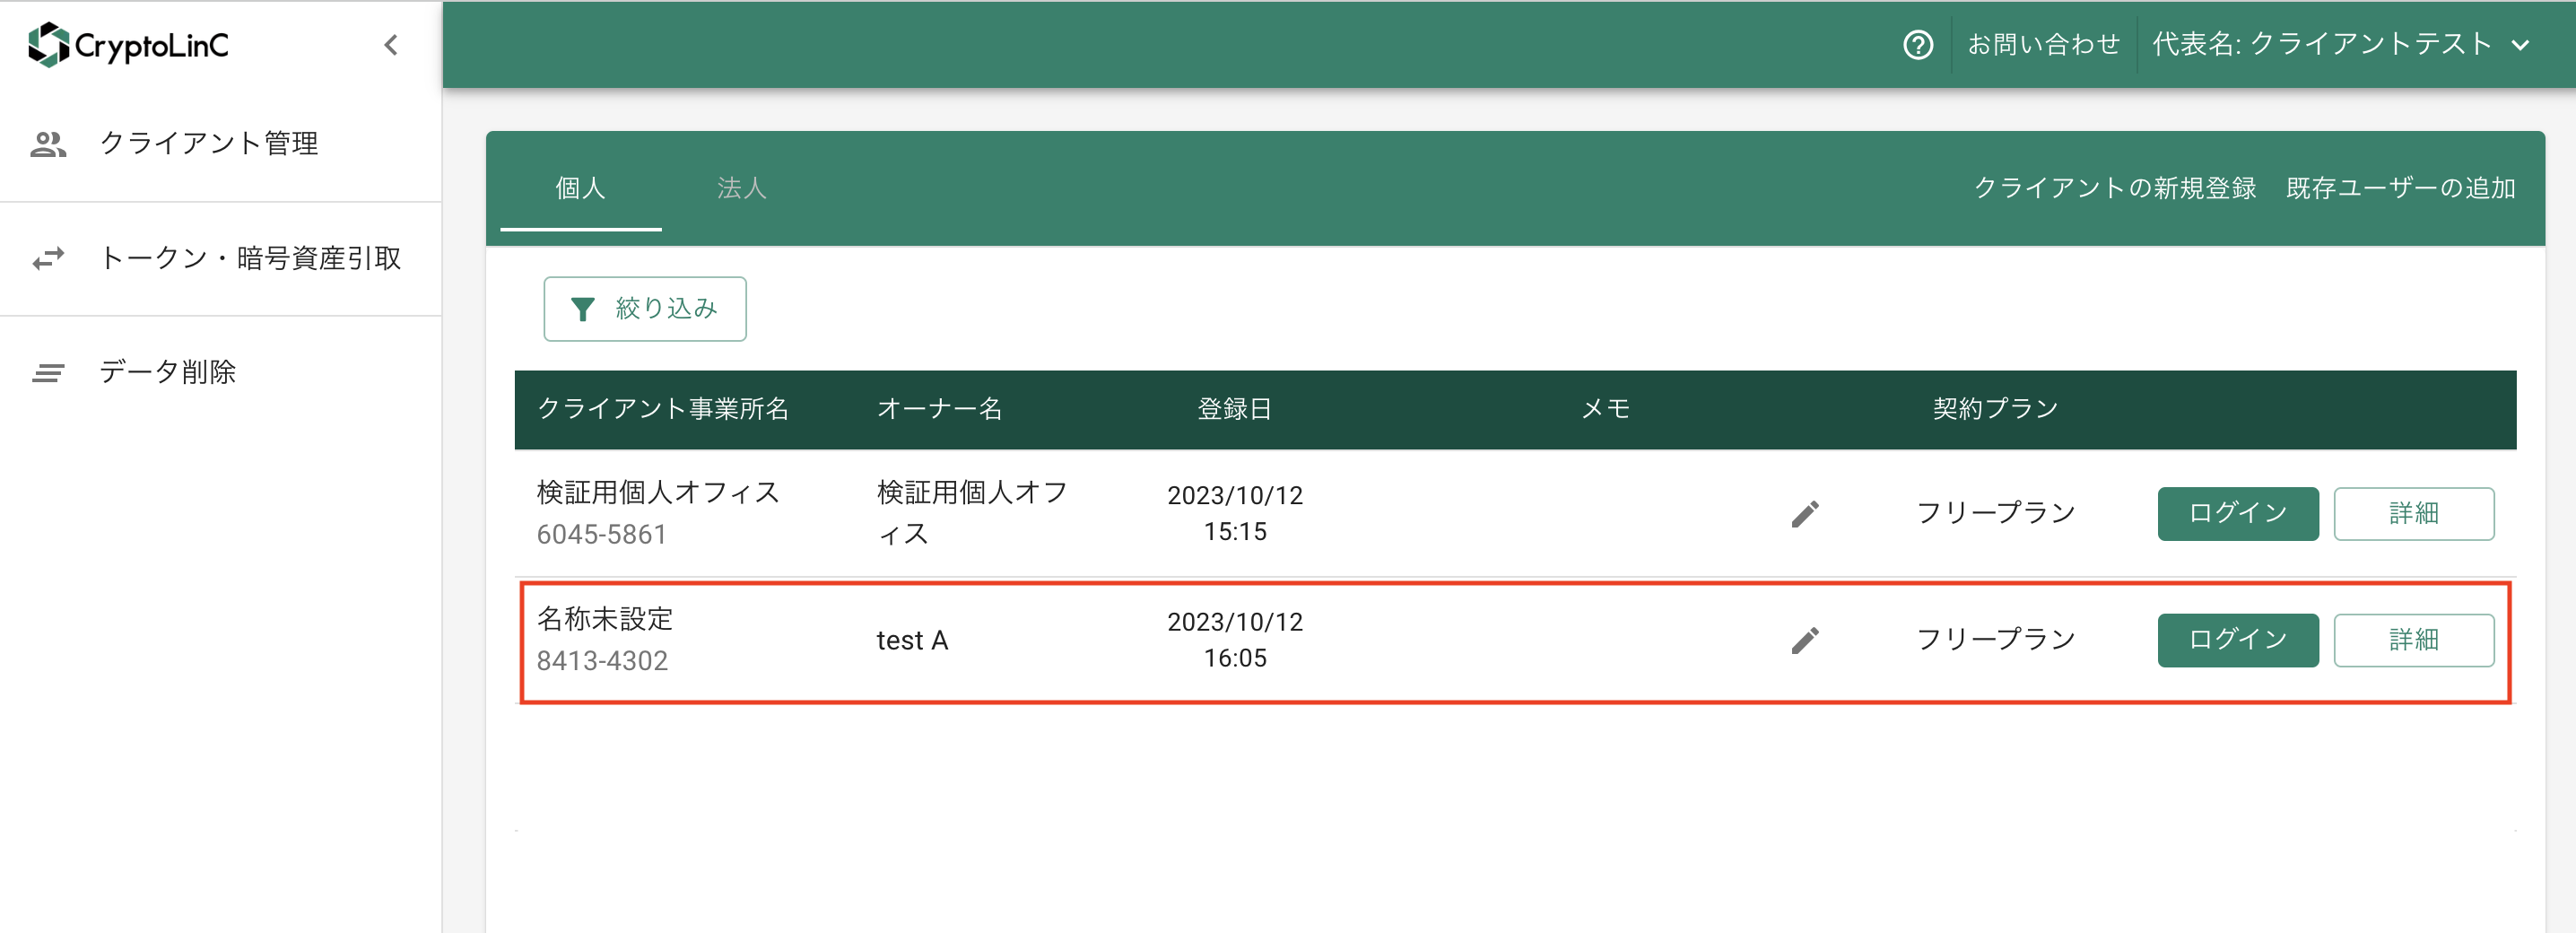Viewport: 2576px width, 933px height.
Task: Select the 検証用個人オフィス client name
Action: point(658,493)
